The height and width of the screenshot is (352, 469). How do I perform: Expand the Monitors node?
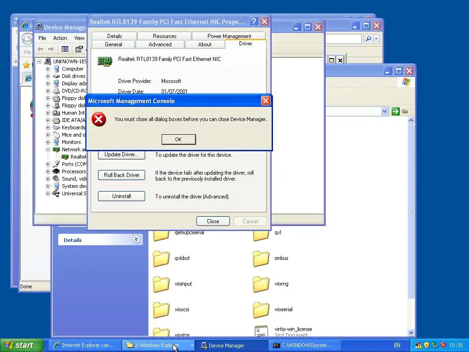pos(48,142)
